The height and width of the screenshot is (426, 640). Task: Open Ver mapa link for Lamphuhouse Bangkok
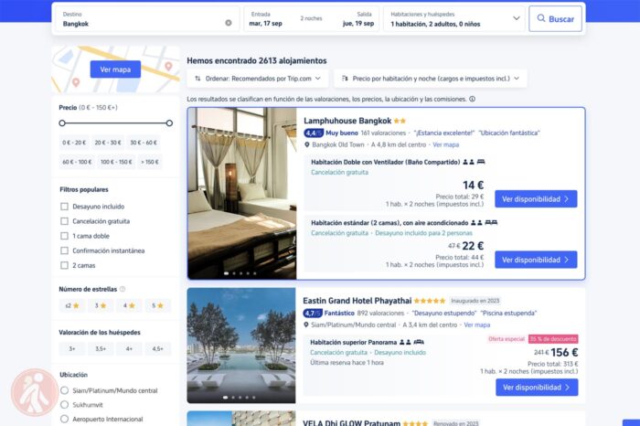click(446, 144)
